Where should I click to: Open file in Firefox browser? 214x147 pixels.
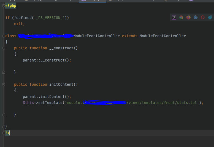point(188,17)
